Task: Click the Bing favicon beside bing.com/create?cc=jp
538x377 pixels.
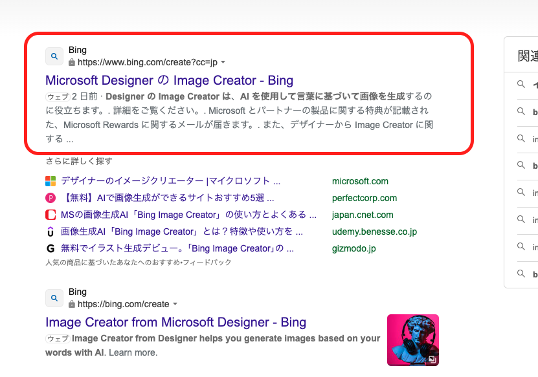Action: tap(54, 56)
